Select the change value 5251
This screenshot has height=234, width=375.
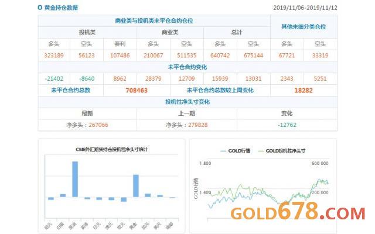[320, 78]
